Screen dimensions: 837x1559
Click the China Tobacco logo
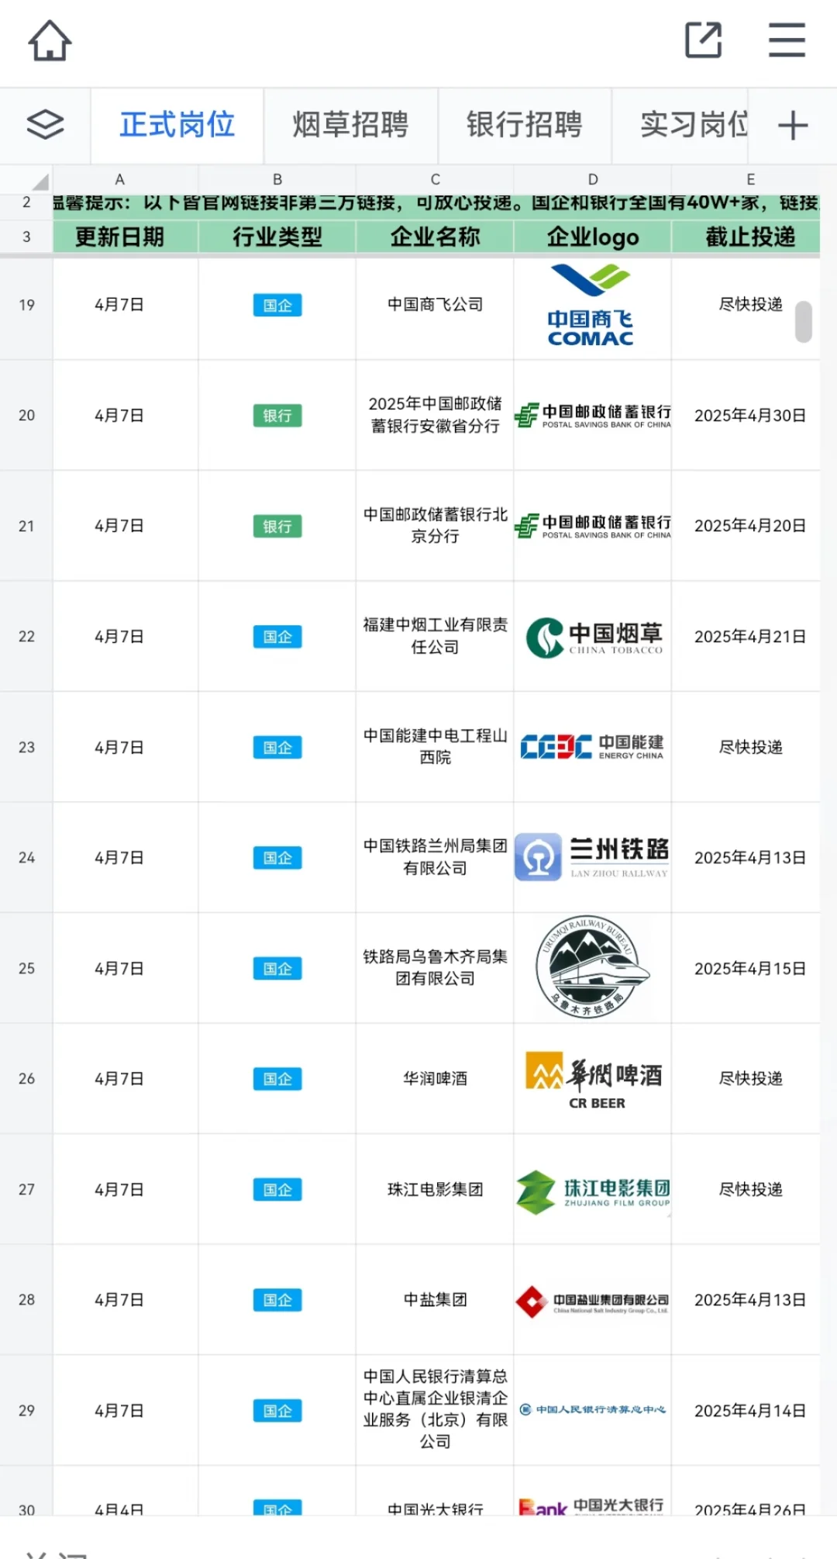[594, 638]
